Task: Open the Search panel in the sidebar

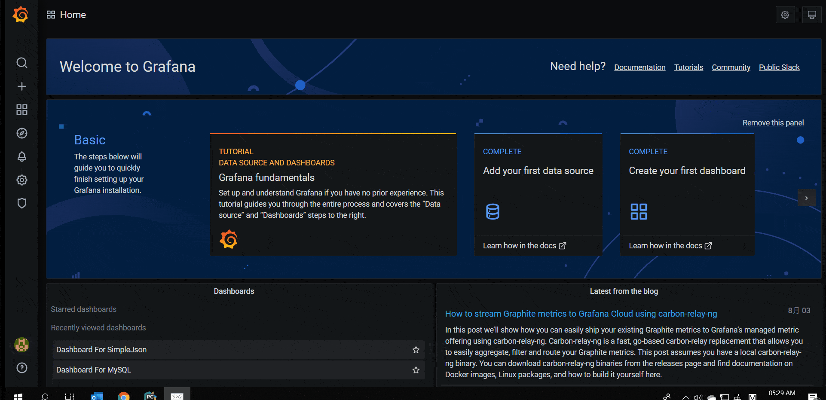Action: [x=21, y=63]
